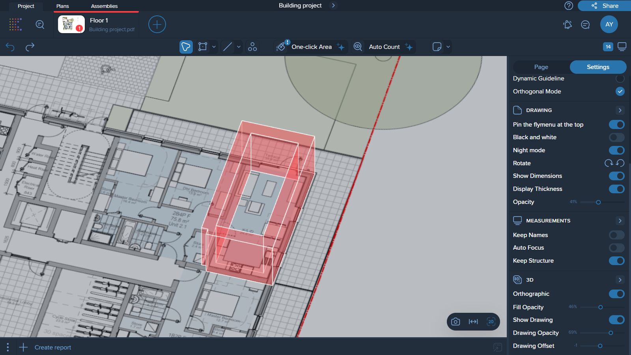The image size is (631, 355).
Task: Activate the One-click Area tool
Action: tap(311, 47)
